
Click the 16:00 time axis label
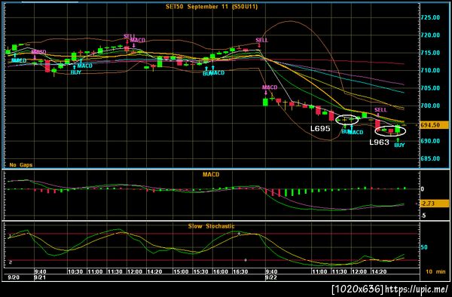tap(221, 271)
